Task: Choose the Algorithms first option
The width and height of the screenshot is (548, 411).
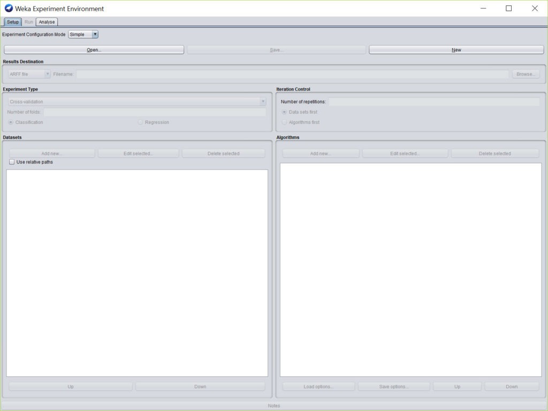Action: coord(301,122)
